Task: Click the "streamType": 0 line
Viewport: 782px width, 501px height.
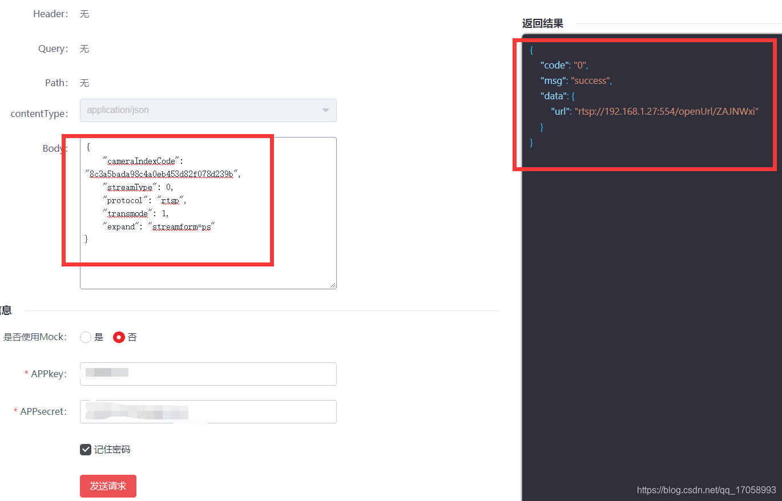Action: point(138,187)
